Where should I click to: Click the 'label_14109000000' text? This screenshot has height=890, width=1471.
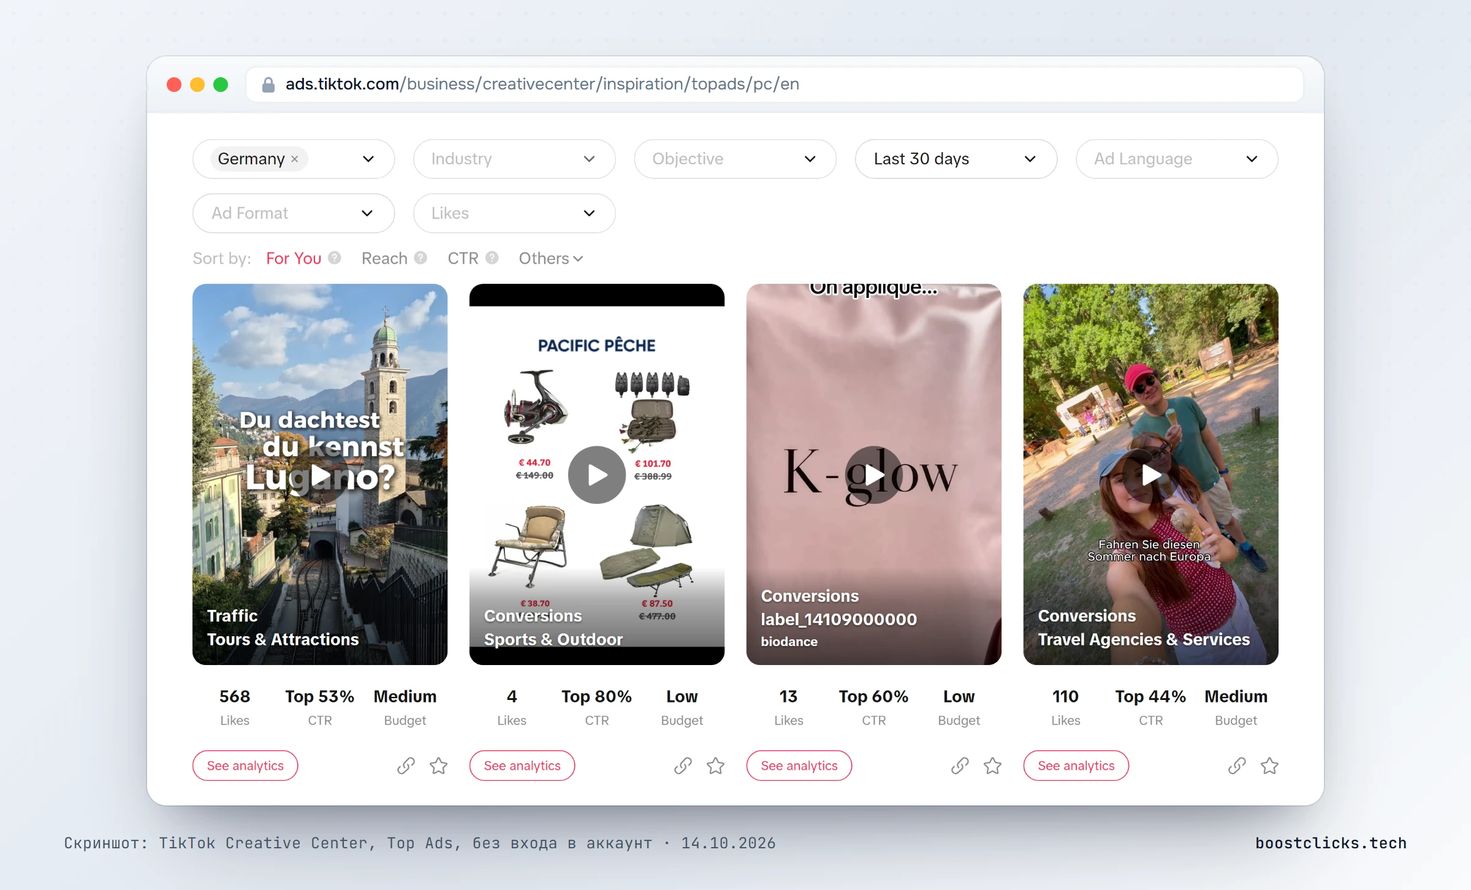(839, 619)
